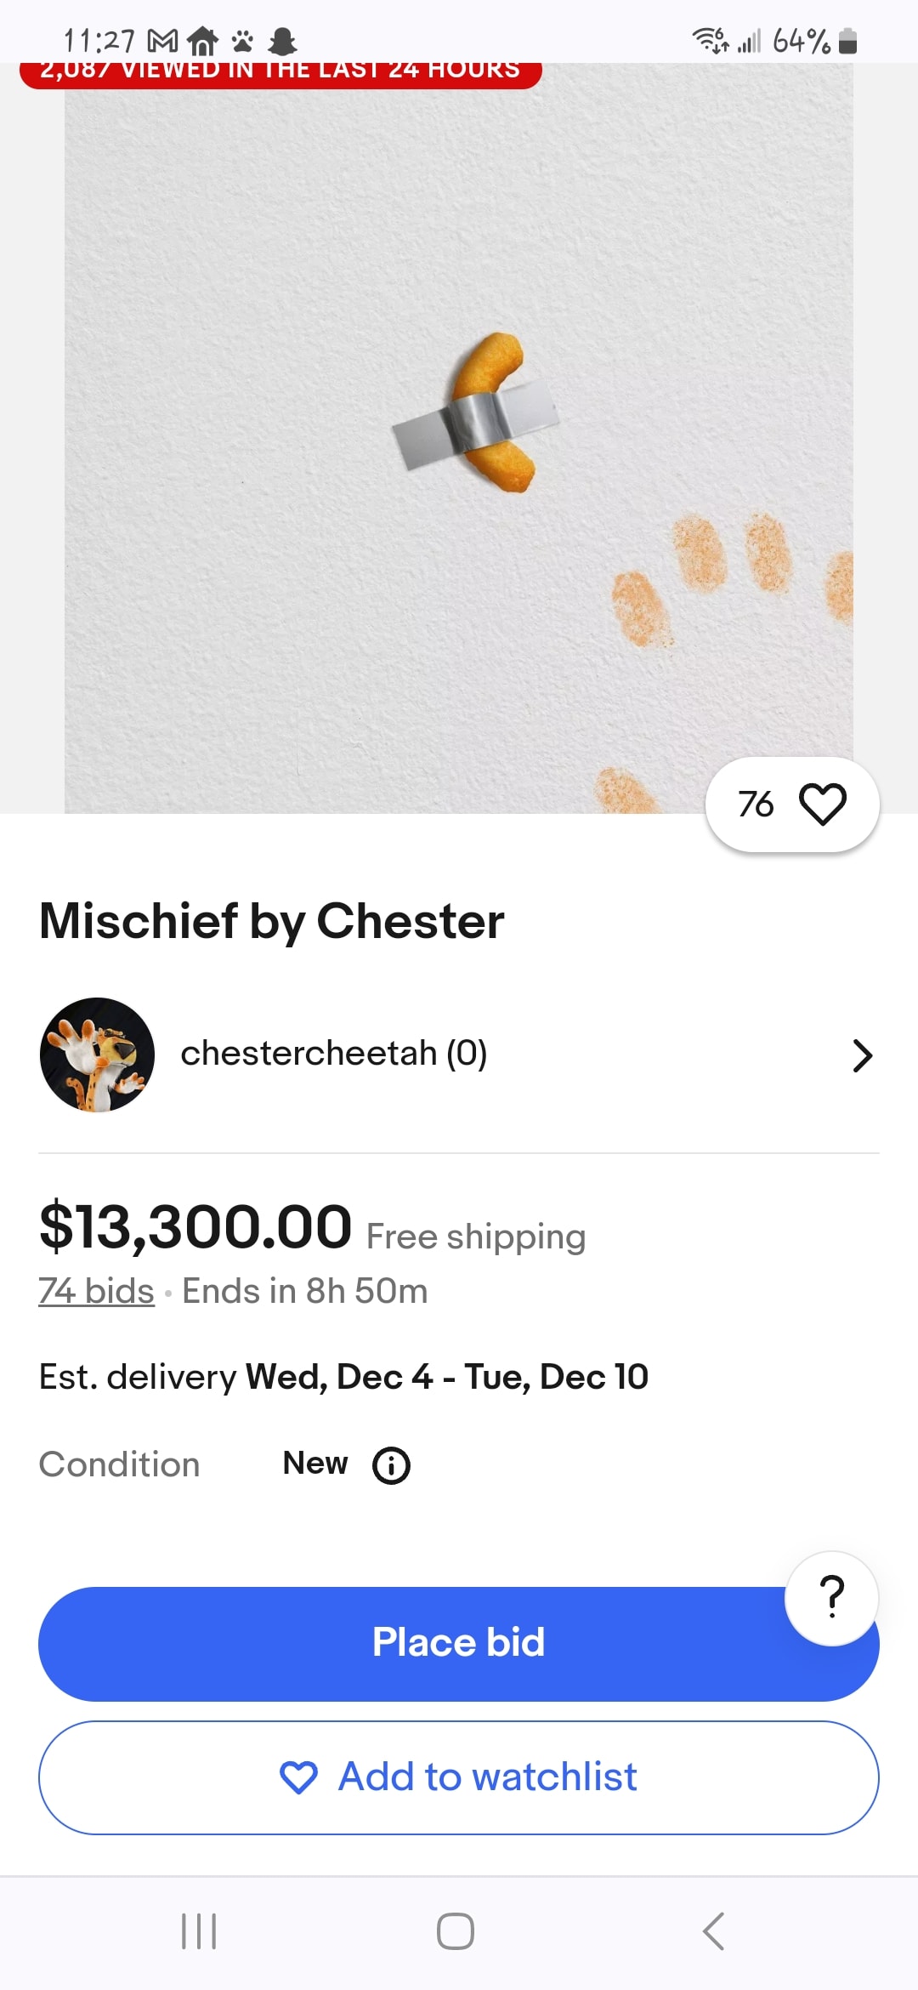Open chestercheetah seller avatar

click(x=98, y=1055)
